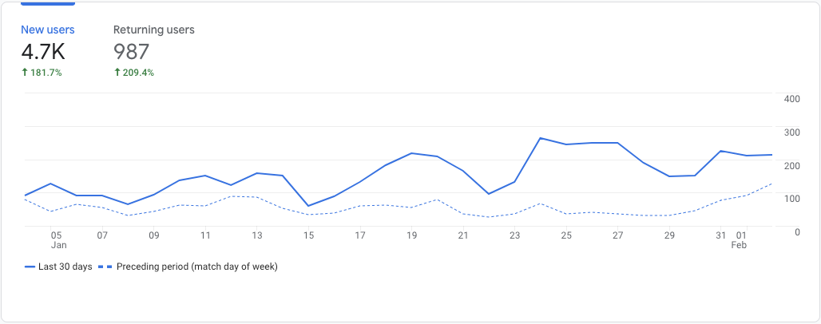Click the 4.7K new users value

(x=43, y=52)
